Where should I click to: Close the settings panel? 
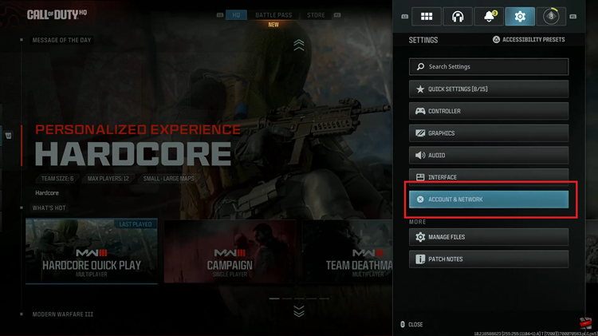tap(412, 325)
